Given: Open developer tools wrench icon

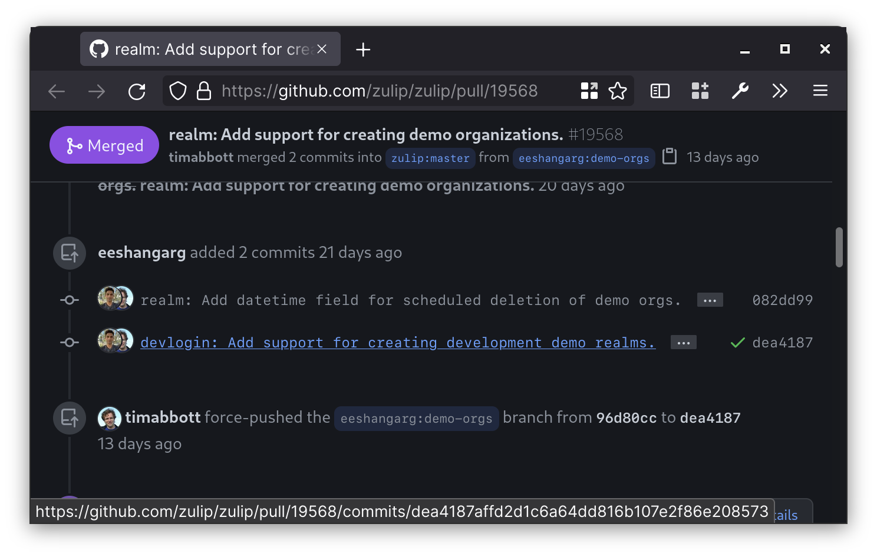Looking at the screenshot, I should [740, 91].
